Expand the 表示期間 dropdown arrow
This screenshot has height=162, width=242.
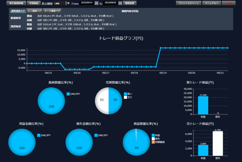[x=68, y=3]
